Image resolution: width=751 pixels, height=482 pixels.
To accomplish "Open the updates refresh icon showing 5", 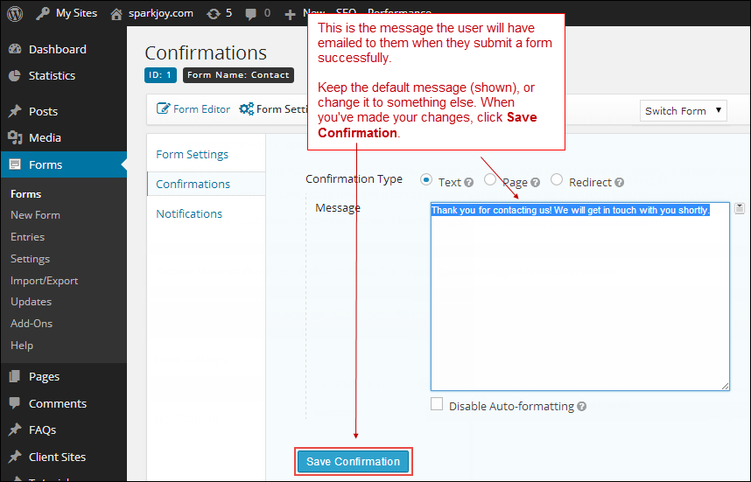I will pyautogui.click(x=214, y=14).
